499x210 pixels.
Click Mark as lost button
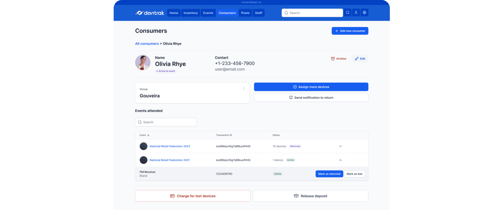[354, 174]
